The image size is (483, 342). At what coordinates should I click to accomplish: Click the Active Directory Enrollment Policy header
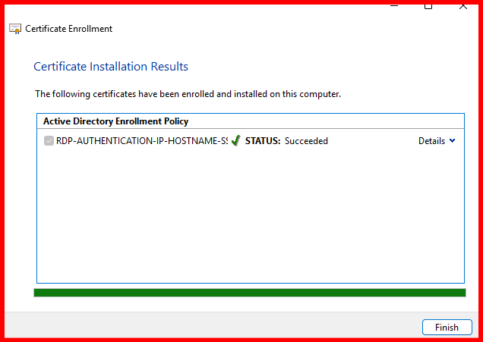click(115, 121)
